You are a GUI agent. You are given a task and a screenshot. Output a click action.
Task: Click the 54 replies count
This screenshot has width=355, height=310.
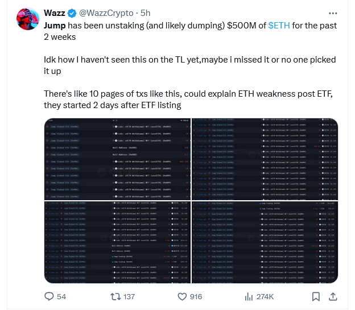pyautogui.click(x=61, y=297)
